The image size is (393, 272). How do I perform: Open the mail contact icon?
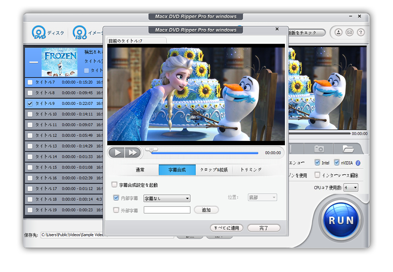[349, 32]
